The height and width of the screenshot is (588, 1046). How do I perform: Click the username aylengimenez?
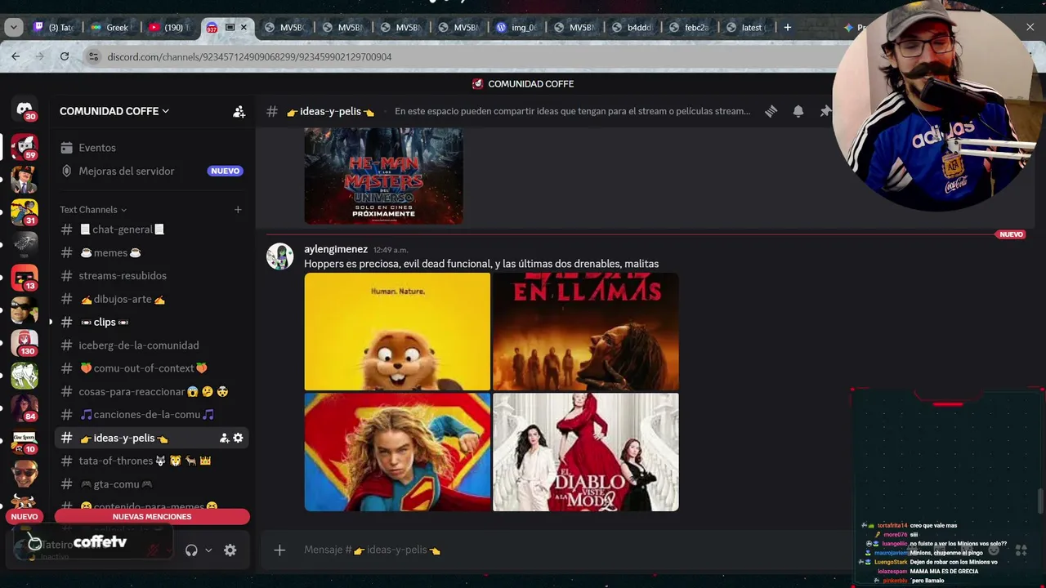pos(336,249)
